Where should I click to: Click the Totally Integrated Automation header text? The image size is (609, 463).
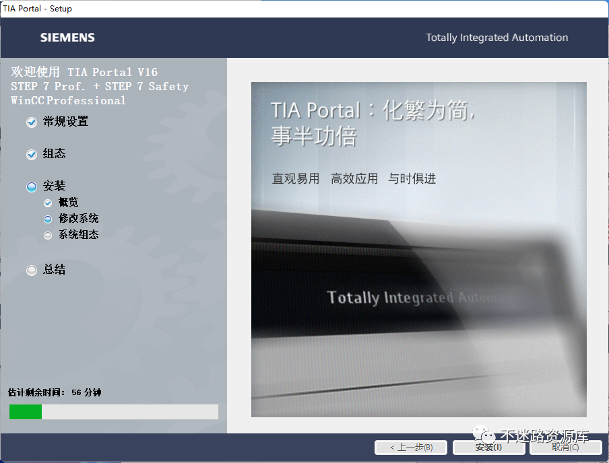pos(496,38)
